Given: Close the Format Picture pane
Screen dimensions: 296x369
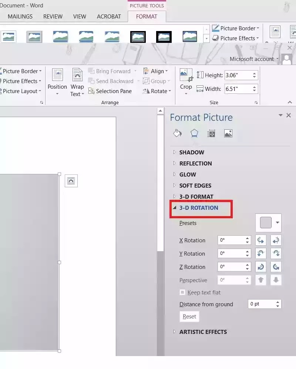Looking at the screenshot, I should point(289,115).
